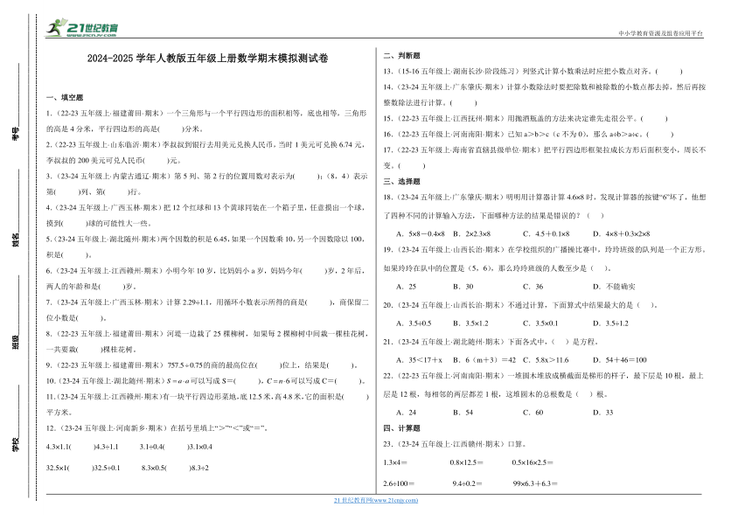Viewport: 752px width, 521px height.
Task: Select option A. 3.5÷0.5 in question 20
Action: click(x=414, y=323)
